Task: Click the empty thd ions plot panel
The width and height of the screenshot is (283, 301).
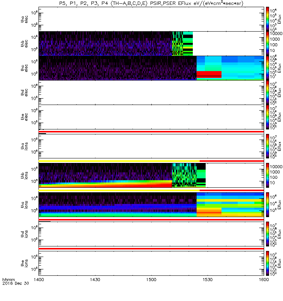Action: coord(151,234)
